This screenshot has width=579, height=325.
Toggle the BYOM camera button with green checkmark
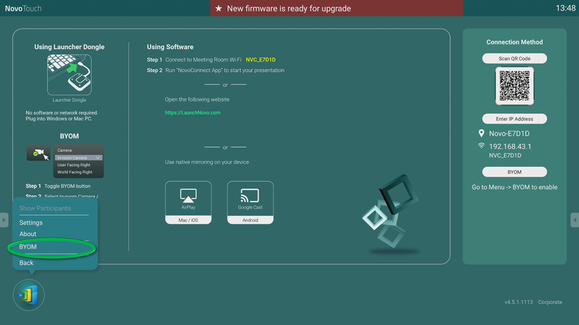(38, 154)
